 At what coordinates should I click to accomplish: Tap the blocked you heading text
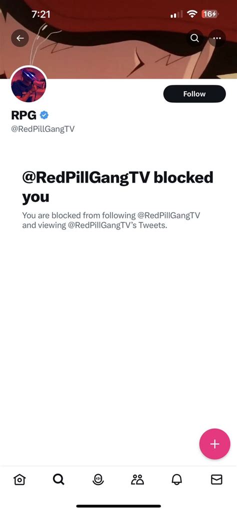117,187
